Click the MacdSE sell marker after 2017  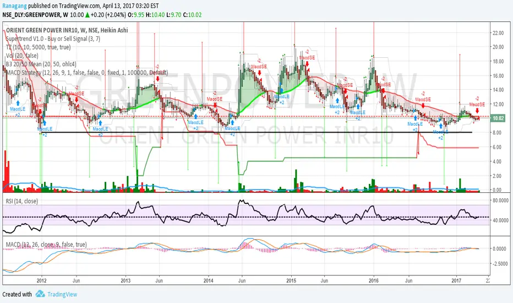click(477, 105)
